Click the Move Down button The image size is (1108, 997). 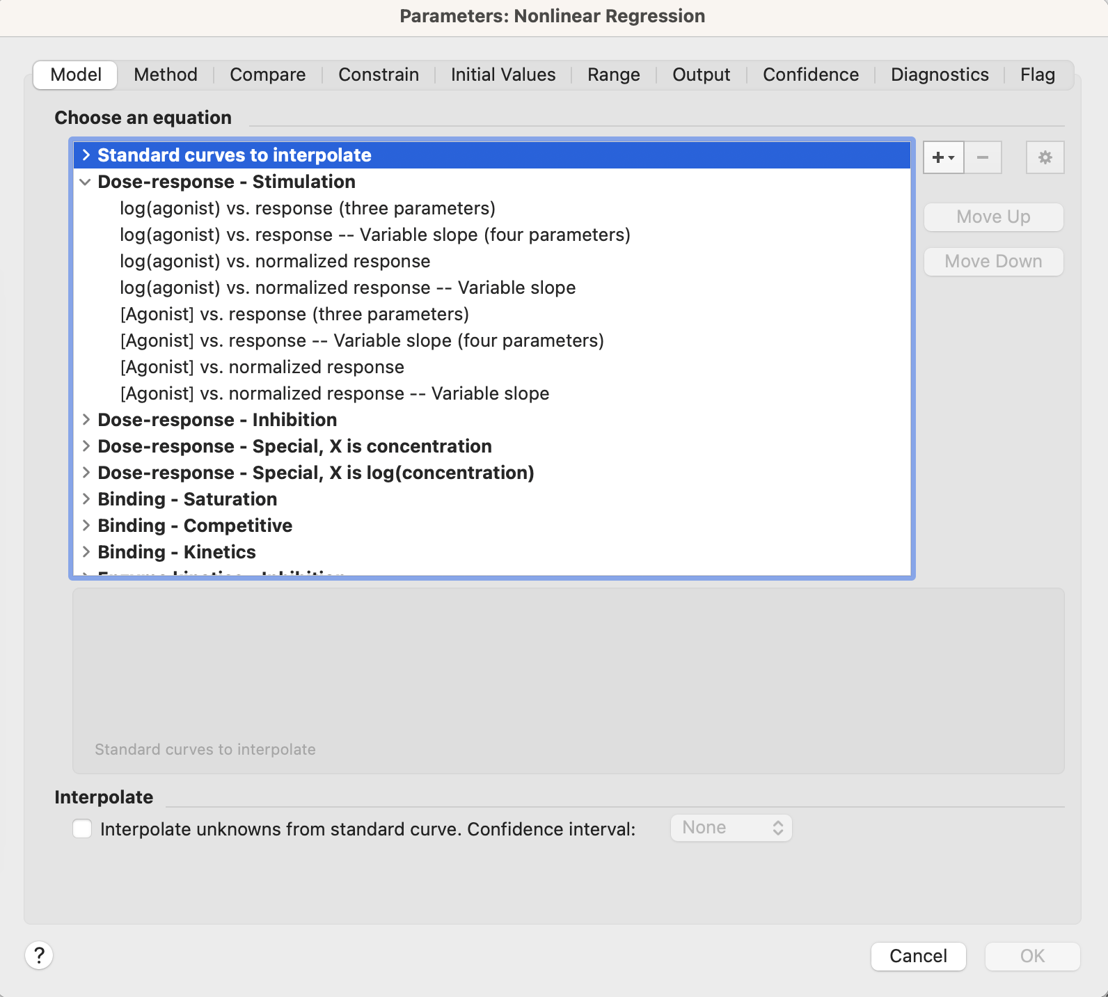pyautogui.click(x=993, y=262)
